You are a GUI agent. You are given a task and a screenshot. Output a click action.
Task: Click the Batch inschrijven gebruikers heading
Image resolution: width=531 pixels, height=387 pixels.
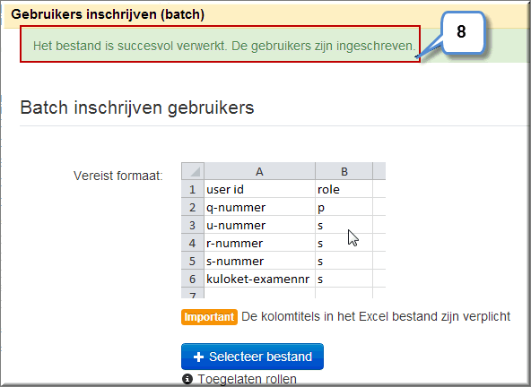[137, 107]
